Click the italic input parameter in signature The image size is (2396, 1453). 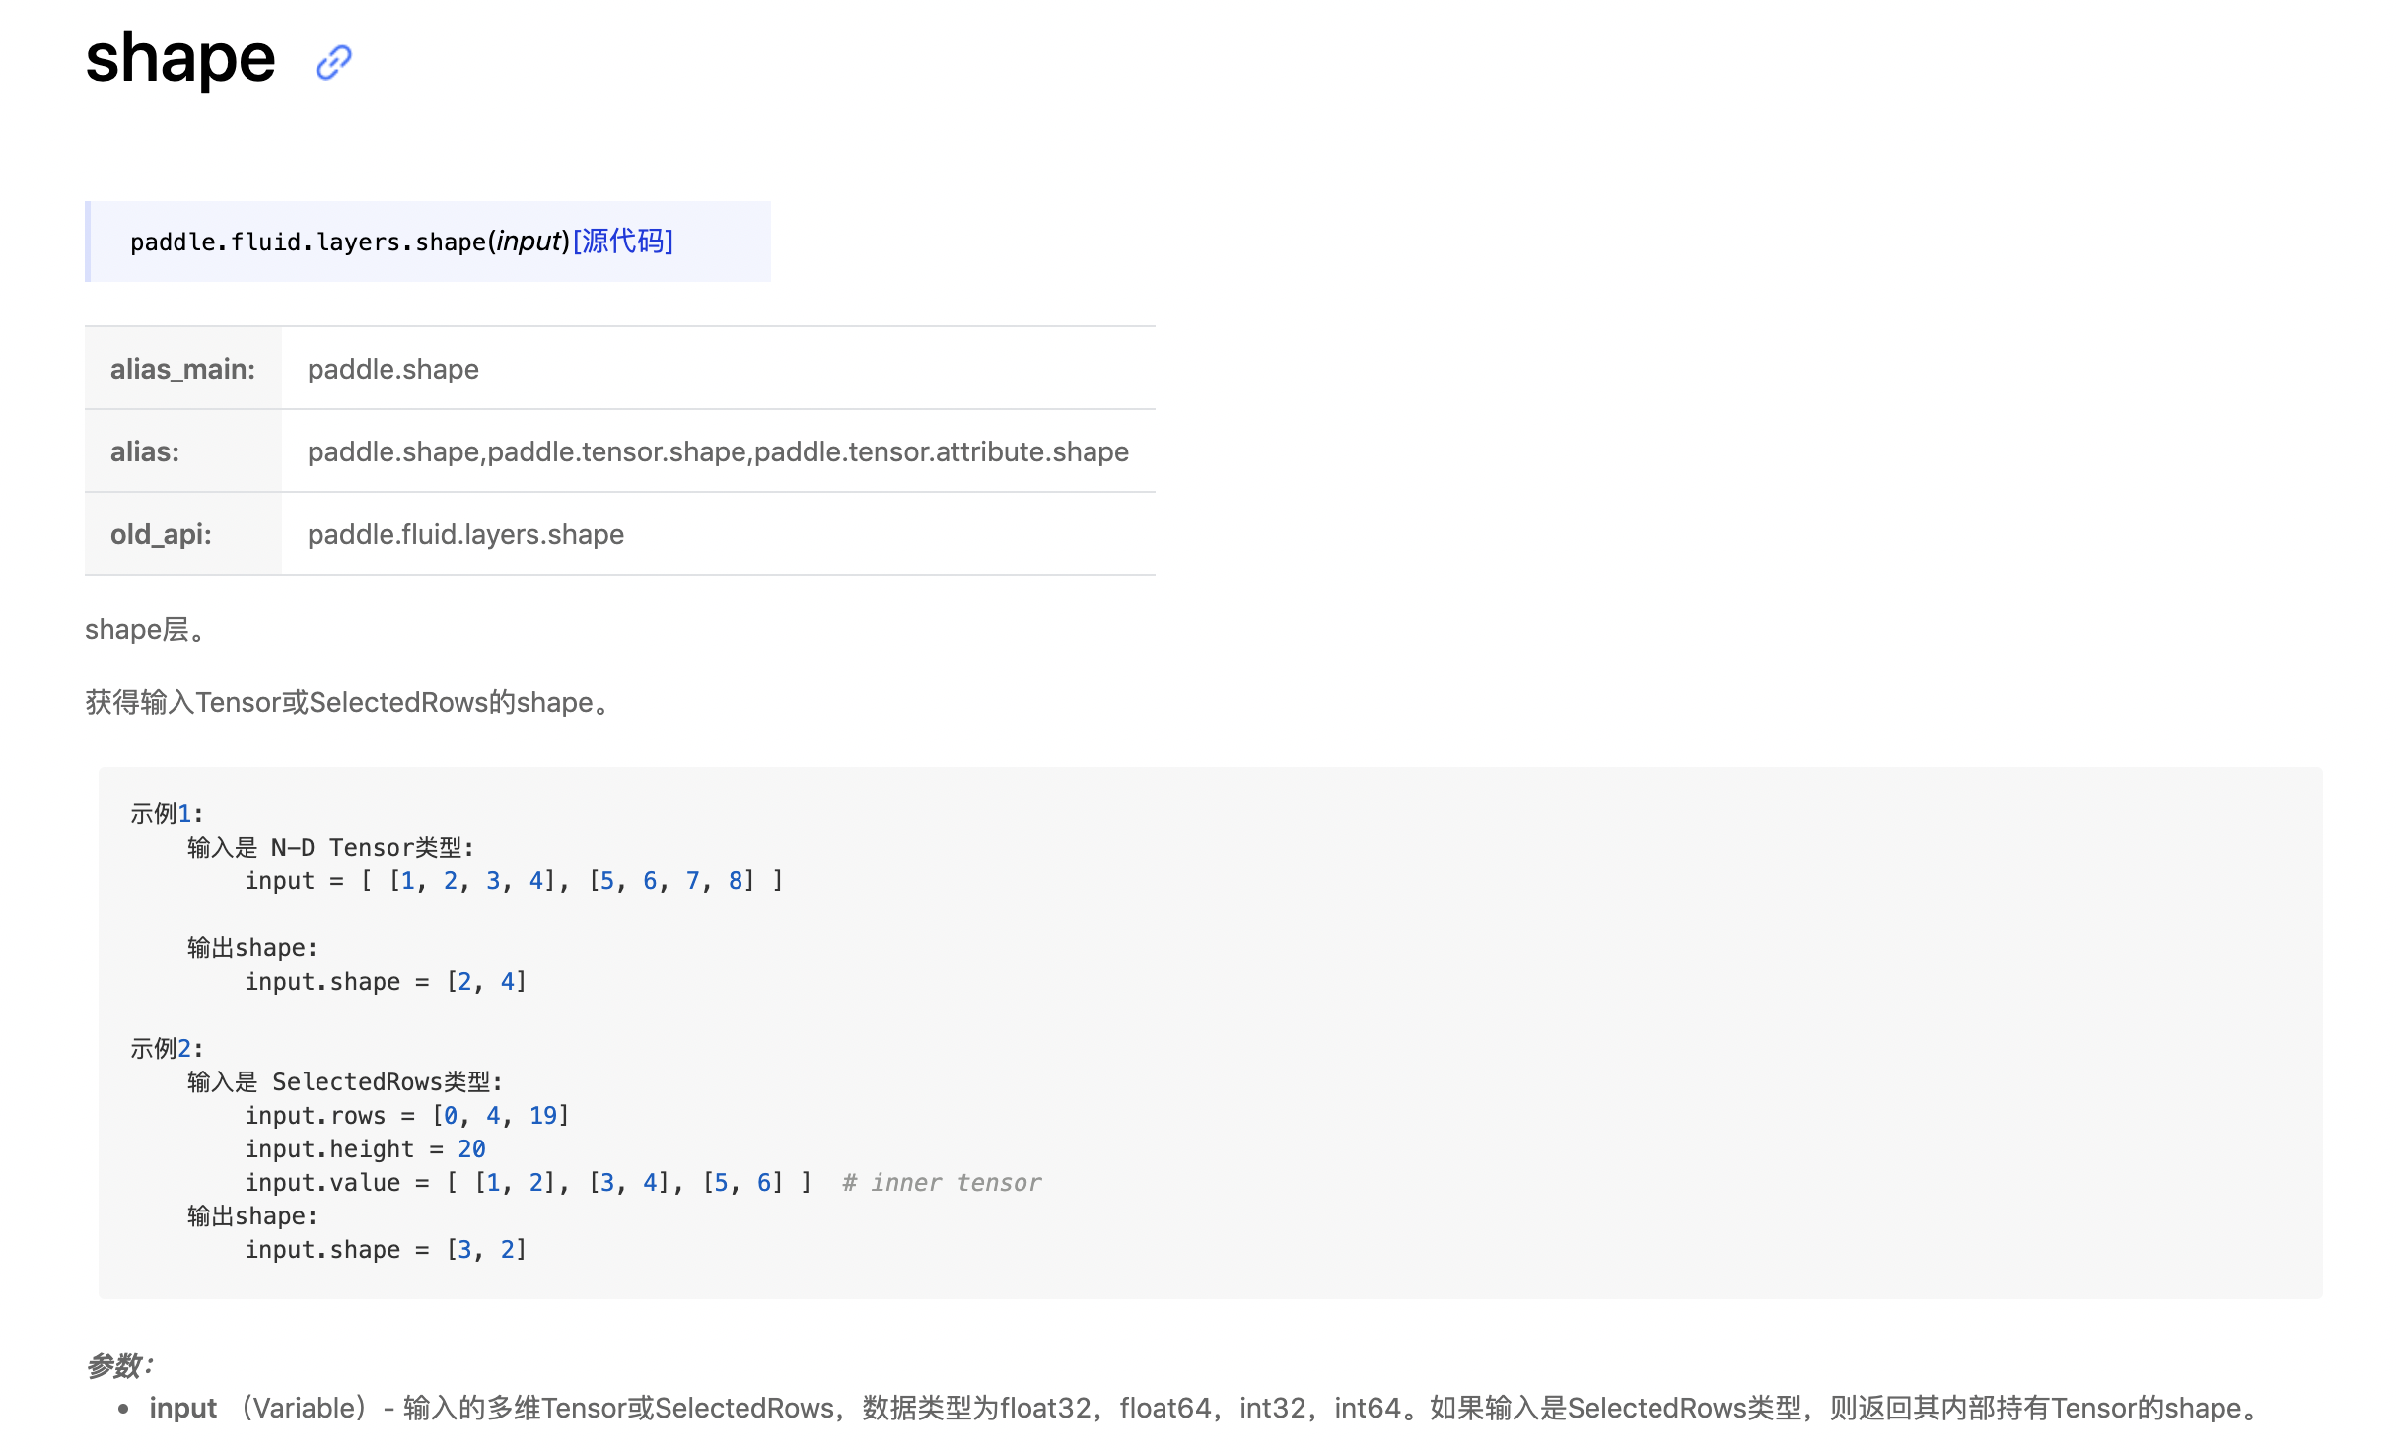[x=529, y=242]
